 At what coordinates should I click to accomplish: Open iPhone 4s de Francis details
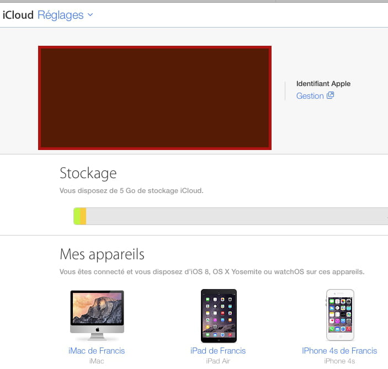click(x=339, y=351)
